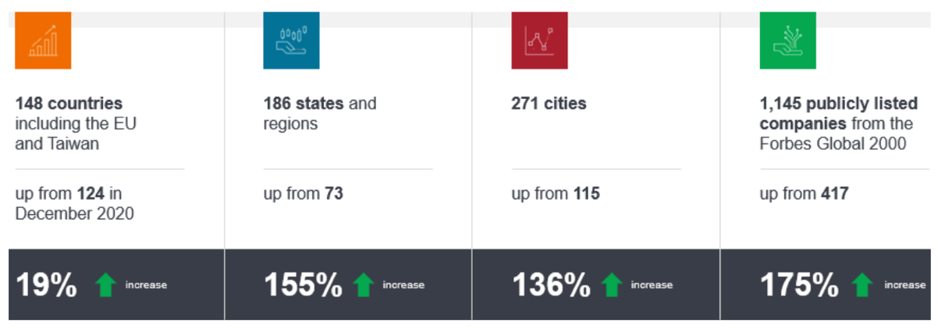The height and width of the screenshot is (328, 938).
Task: Click green up arrow next to 19%
Action: pyautogui.click(x=105, y=285)
